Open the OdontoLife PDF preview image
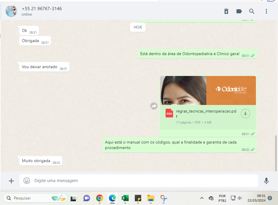The image size is (278, 205). pos(208,90)
